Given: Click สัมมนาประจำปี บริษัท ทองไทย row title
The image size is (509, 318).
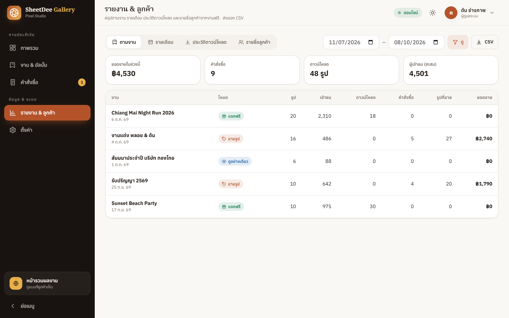Looking at the screenshot, I should click(x=143, y=158).
